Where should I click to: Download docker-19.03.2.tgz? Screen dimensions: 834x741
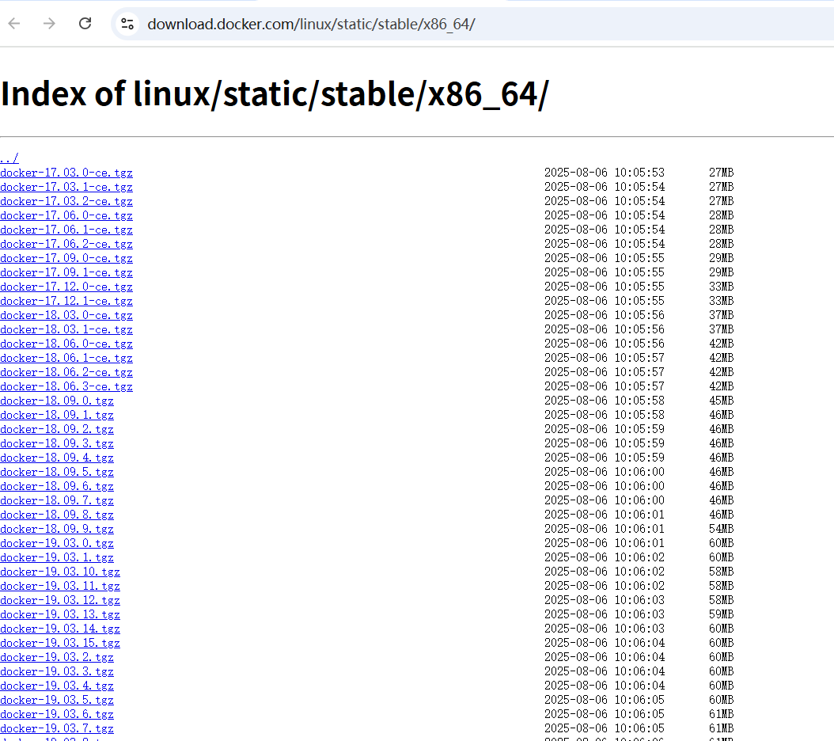coord(57,657)
